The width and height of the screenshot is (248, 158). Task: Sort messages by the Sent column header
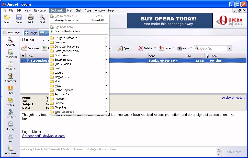click(166, 56)
